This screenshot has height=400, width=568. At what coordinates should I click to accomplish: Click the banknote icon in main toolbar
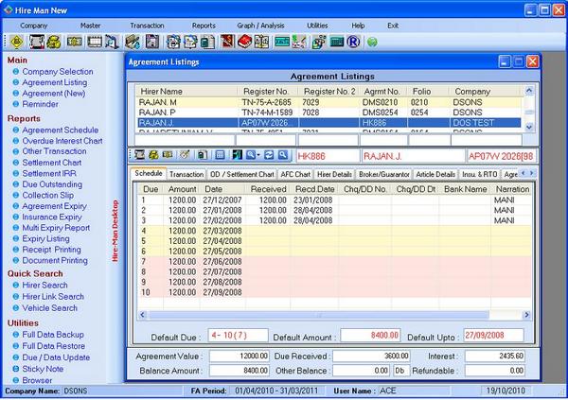(75, 42)
